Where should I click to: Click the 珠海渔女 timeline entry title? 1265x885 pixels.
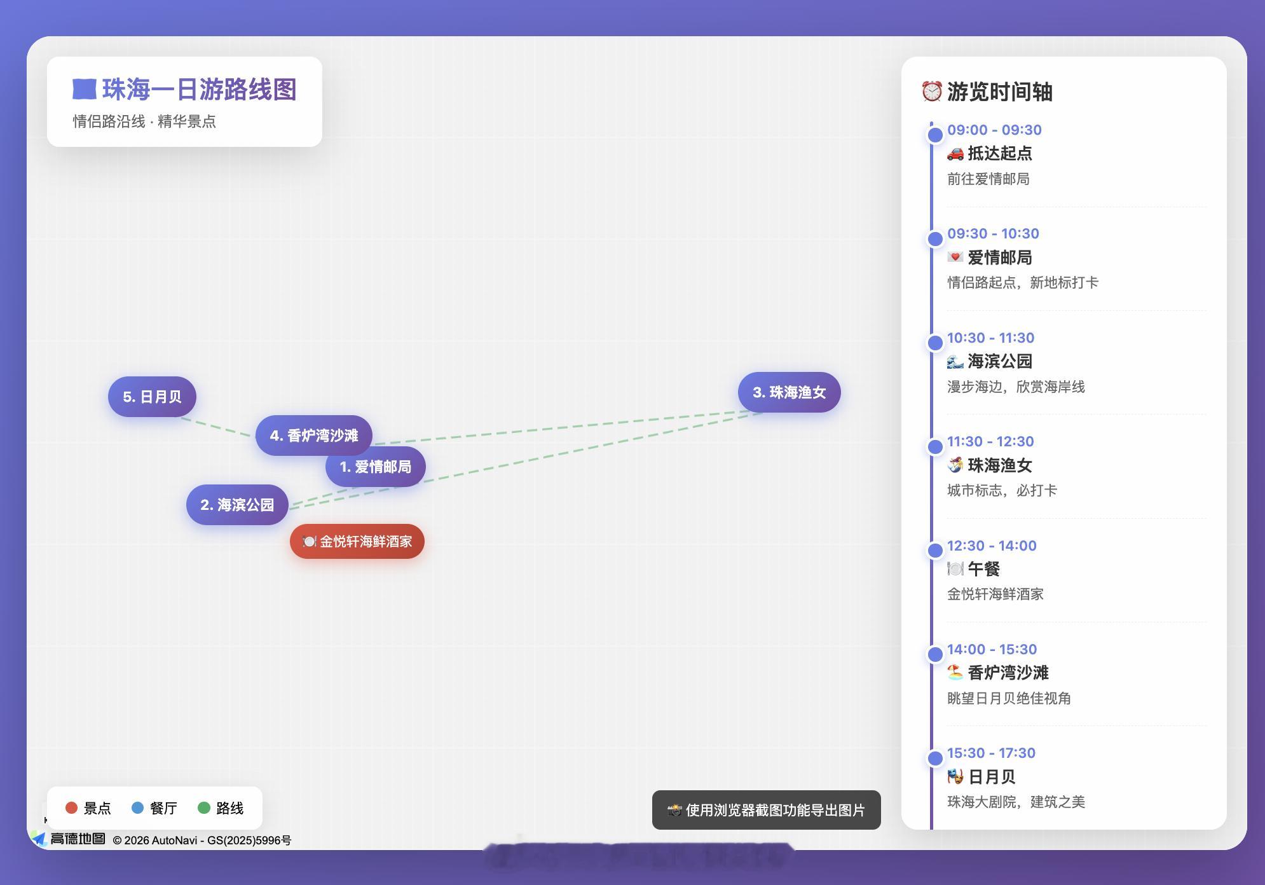999,465
